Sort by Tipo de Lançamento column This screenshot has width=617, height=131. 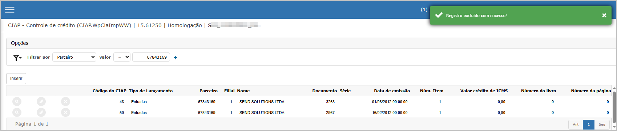tap(151, 91)
